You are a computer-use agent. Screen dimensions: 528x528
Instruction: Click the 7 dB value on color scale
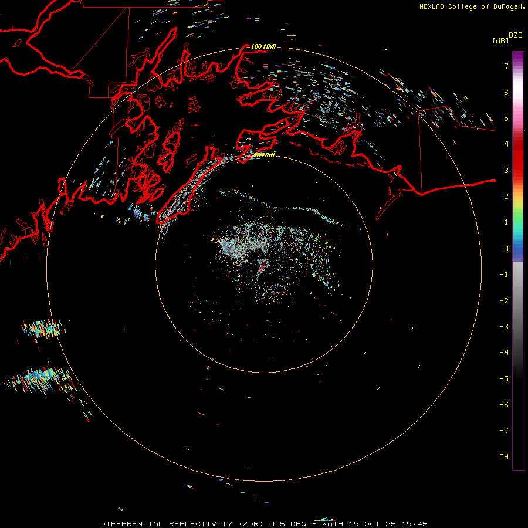pyautogui.click(x=506, y=66)
